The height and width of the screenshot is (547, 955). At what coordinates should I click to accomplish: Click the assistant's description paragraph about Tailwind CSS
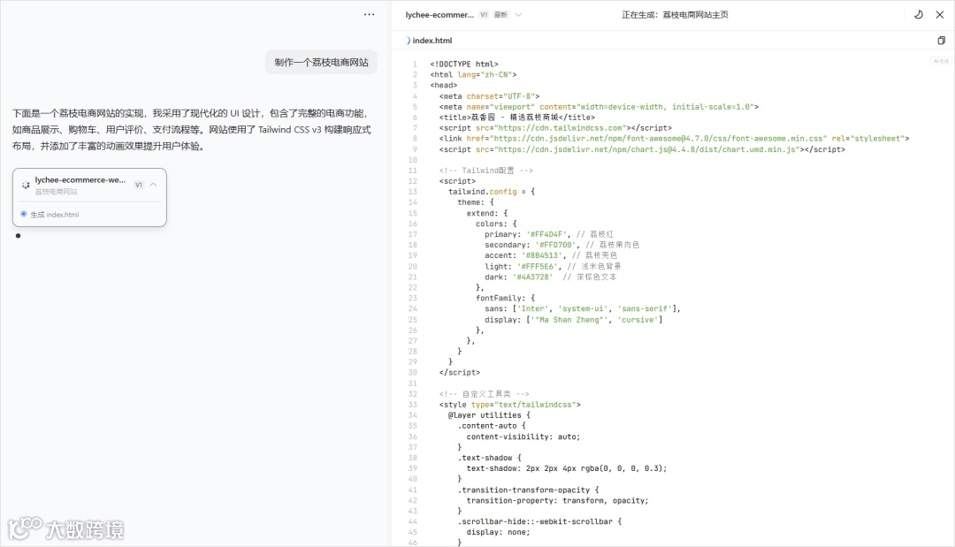click(192, 130)
